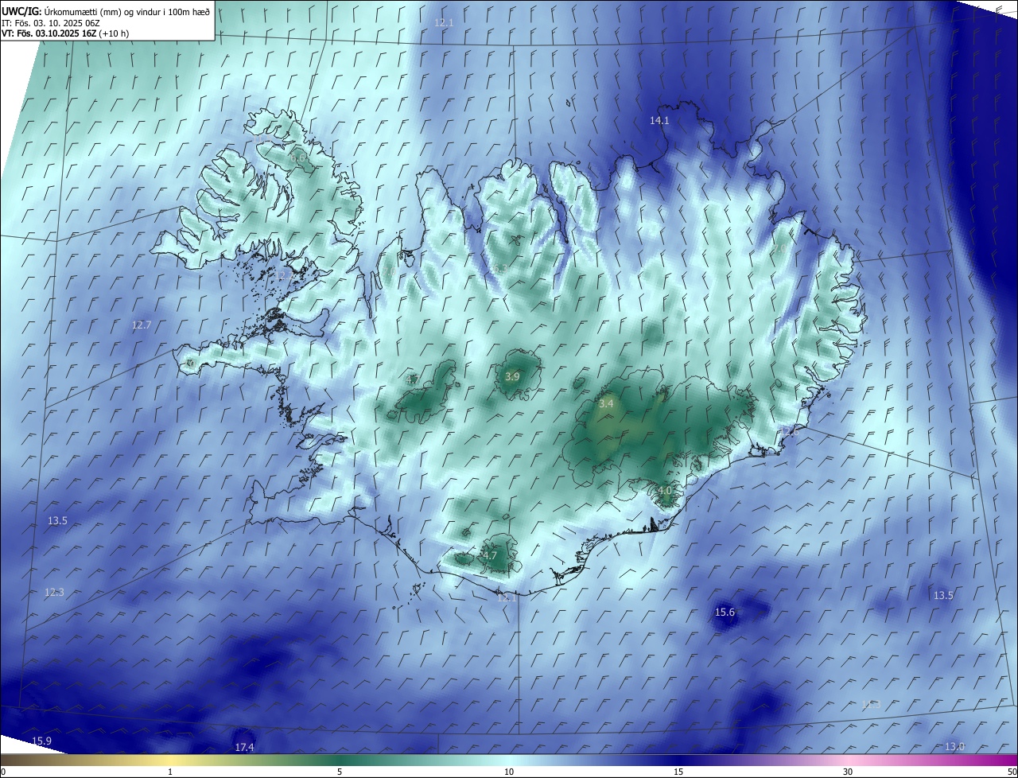The width and height of the screenshot is (1018, 778).
Task: Click the 'IT: Fös. 03. 10. 2025 06Z' line
Action: tap(51, 22)
